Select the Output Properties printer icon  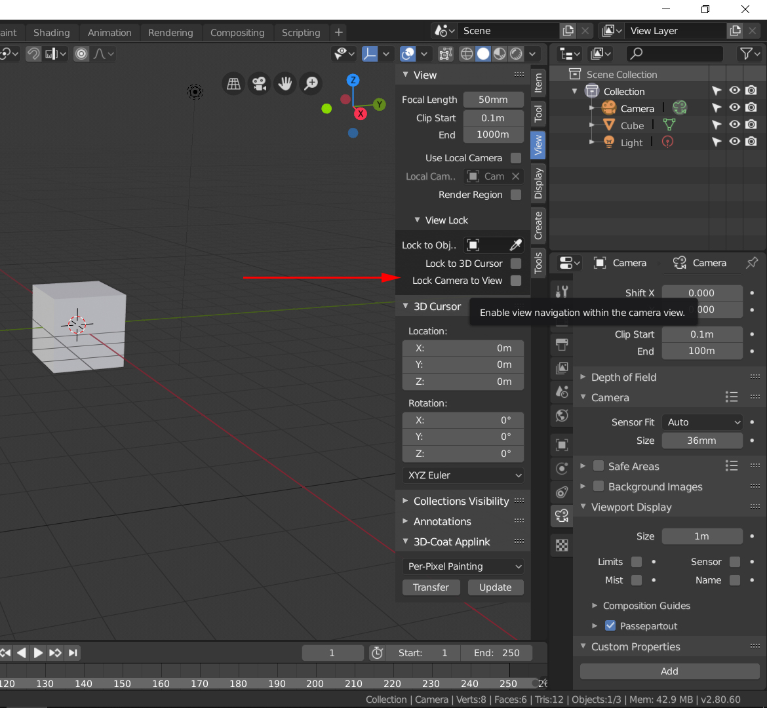coord(561,344)
